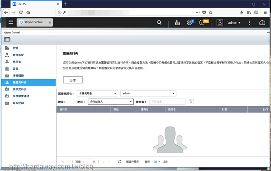Sort by 資料夾 column header
This screenshot has width=271, height=171.
(x=84, y=109)
